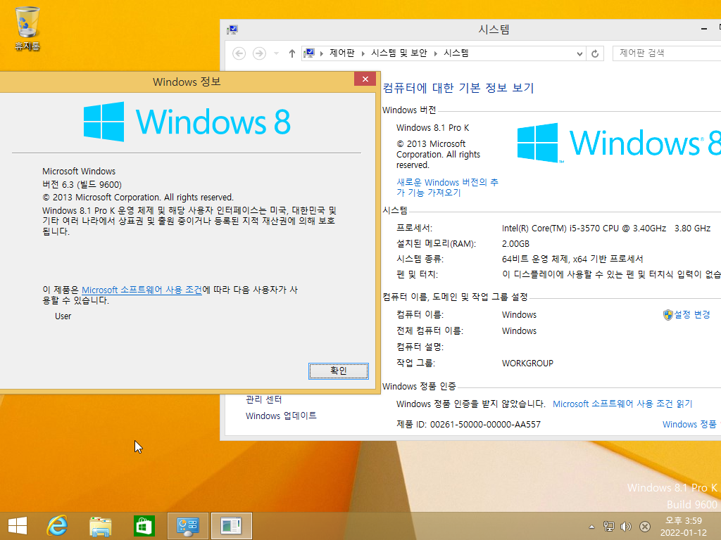Click the 2.00GB memory value
The width and height of the screenshot is (721, 540).
pos(515,244)
